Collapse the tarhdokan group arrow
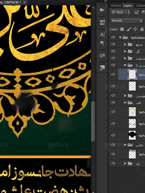 point(120,37)
